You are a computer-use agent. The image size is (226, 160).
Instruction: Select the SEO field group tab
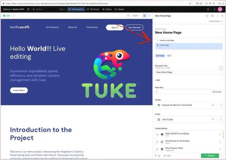click(169, 56)
